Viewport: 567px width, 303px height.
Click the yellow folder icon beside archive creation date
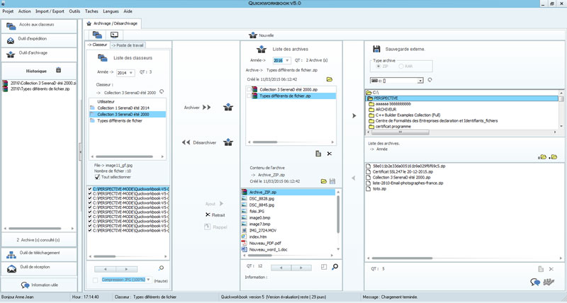(330, 80)
